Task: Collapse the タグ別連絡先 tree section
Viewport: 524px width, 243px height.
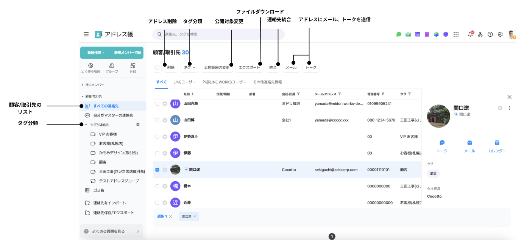Action: [86, 125]
